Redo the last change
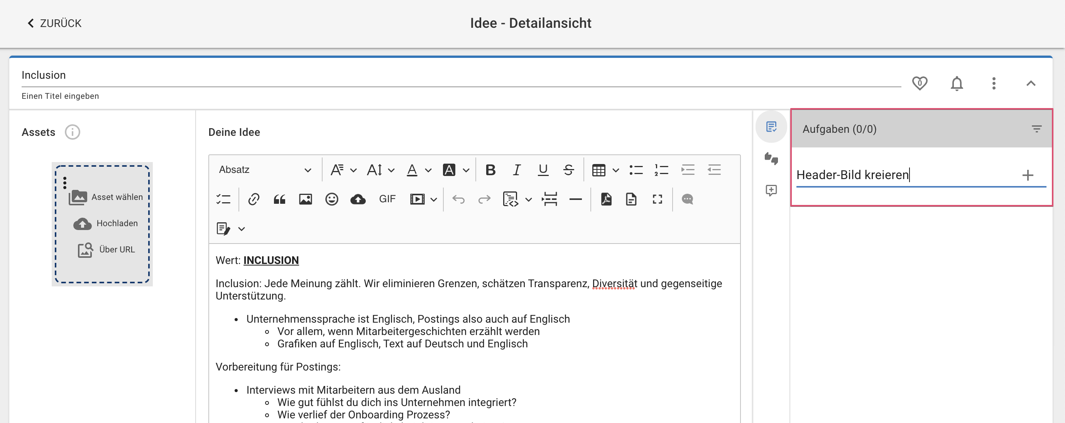 (x=484, y=199)
